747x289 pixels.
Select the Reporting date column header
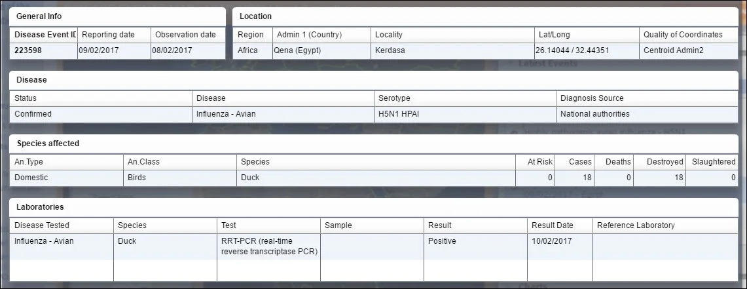[115, 35]
